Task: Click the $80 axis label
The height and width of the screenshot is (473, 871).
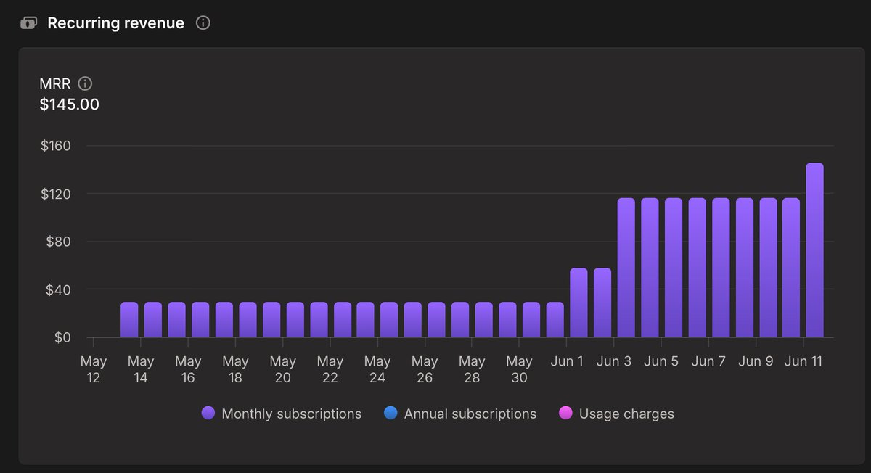Action: 58,242
